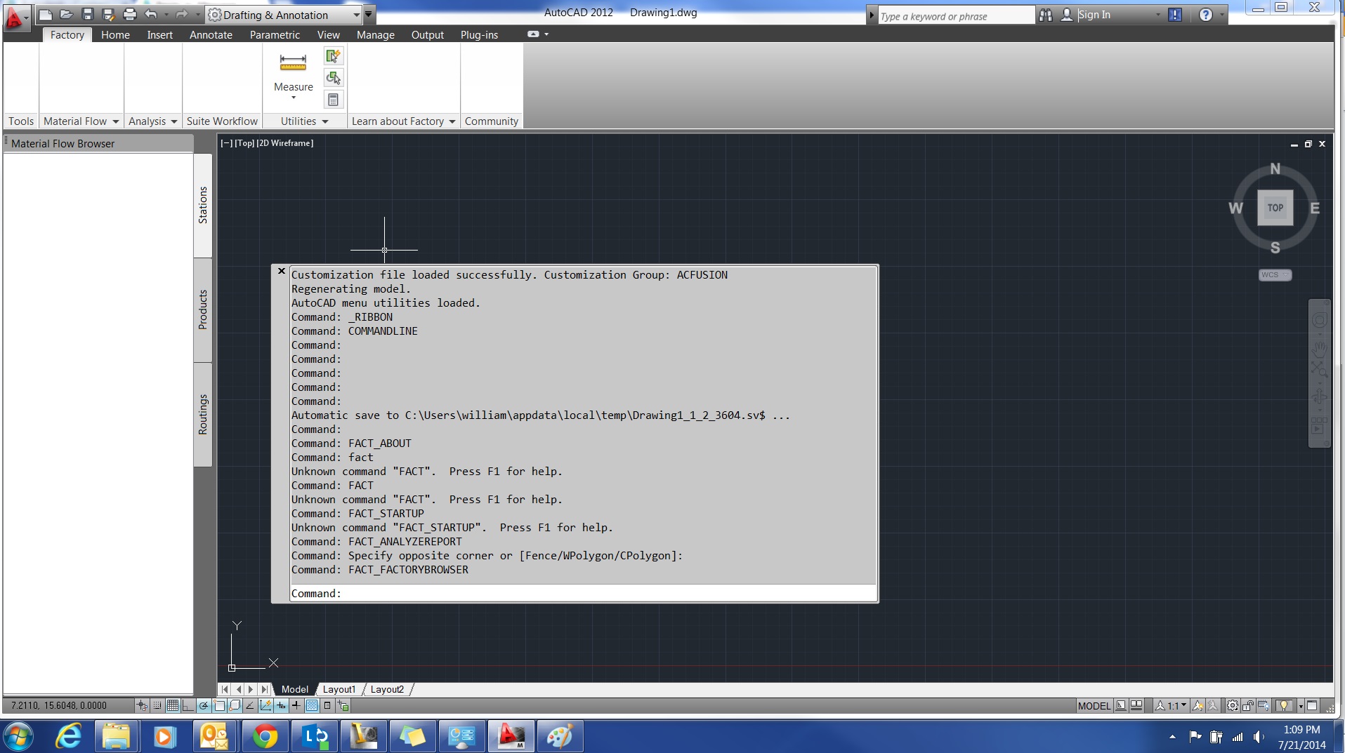
Task: Click the Pan hand tool on navigation bar
Action: pyautogui.click(x=1320, y=349)
